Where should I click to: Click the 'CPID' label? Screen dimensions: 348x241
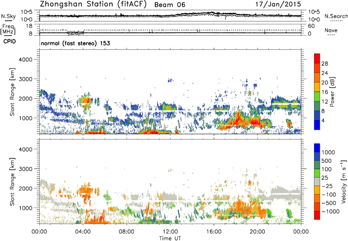coord(10,41)
